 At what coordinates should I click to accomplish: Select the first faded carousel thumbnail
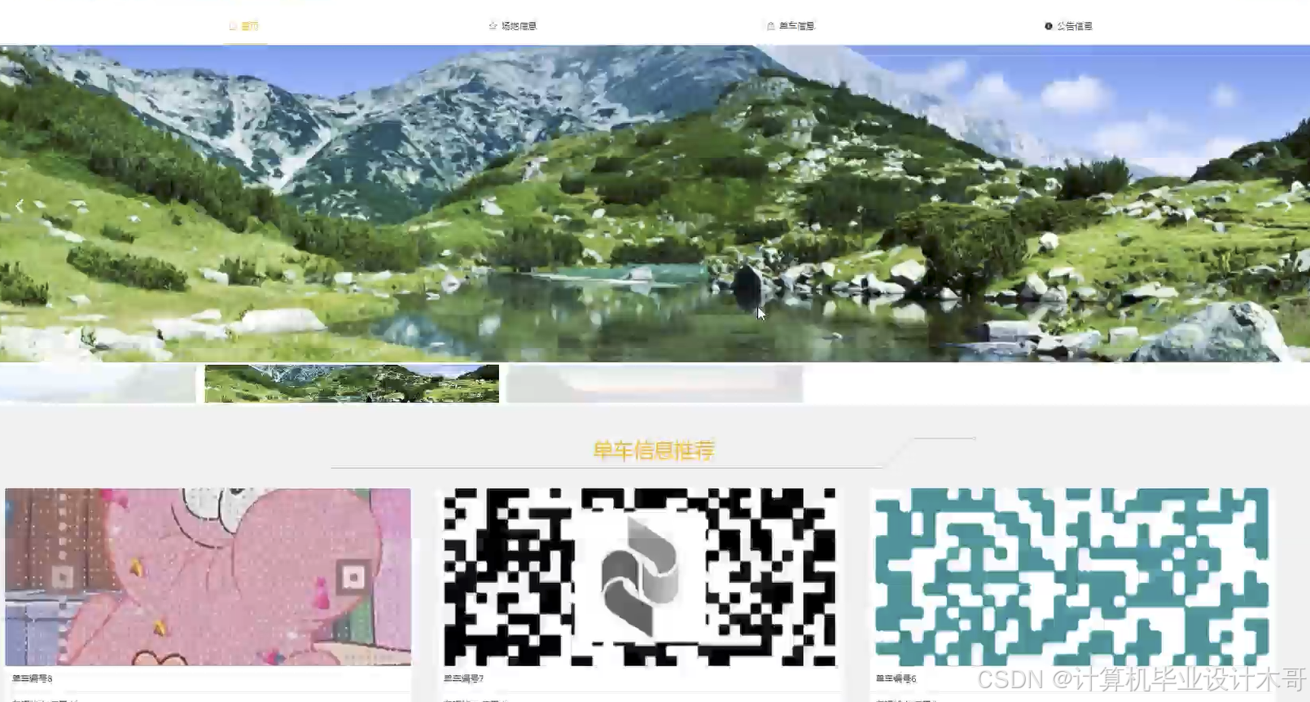(98, 384)
